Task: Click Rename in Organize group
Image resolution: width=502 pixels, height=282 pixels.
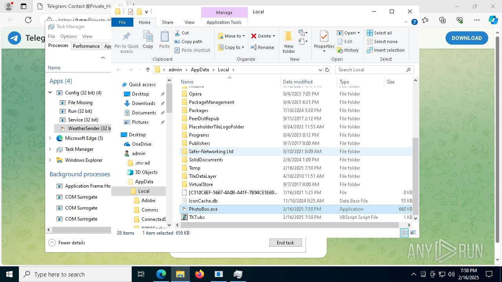Action: point(262,47)
